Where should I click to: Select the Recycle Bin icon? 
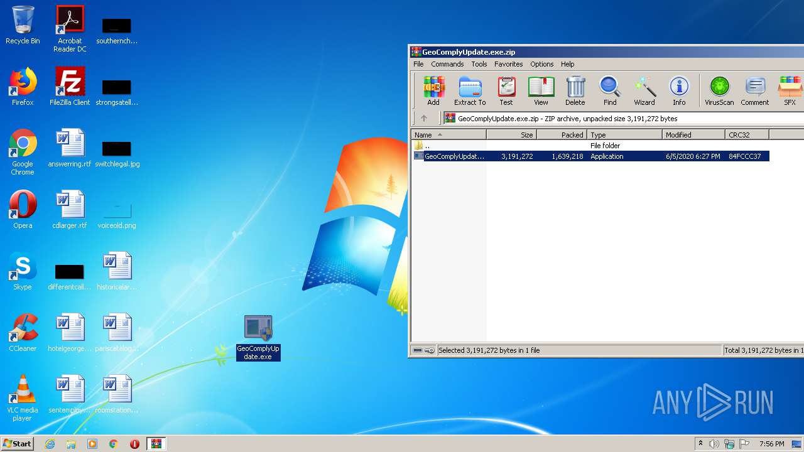(23, 25)
